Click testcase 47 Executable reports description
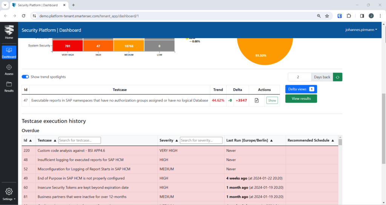Viewport: 386px width, 205px height. click(x=119, y=100)
